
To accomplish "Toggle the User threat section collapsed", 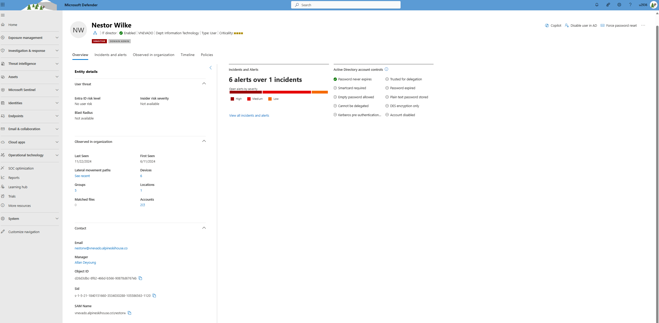I will coord(204,83).
